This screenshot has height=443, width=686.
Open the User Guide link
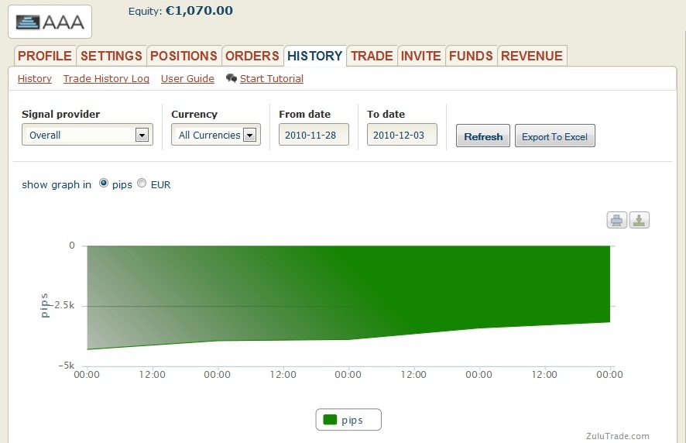pyautogui.click(x=187, y=79)
